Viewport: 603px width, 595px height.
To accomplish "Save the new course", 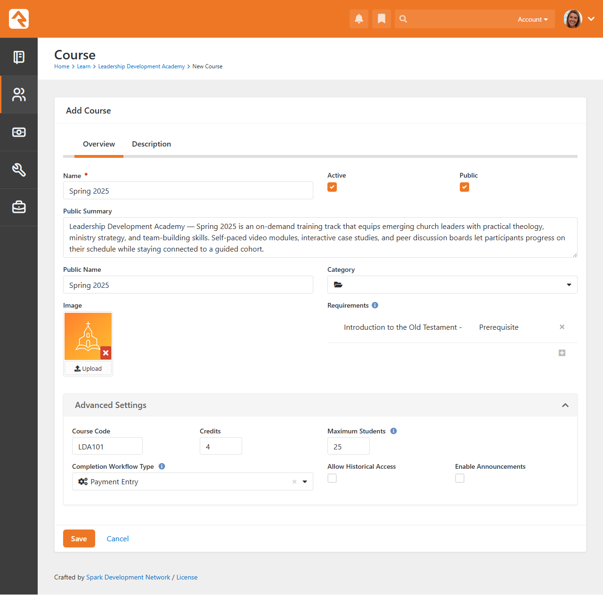I will [79, 538].
